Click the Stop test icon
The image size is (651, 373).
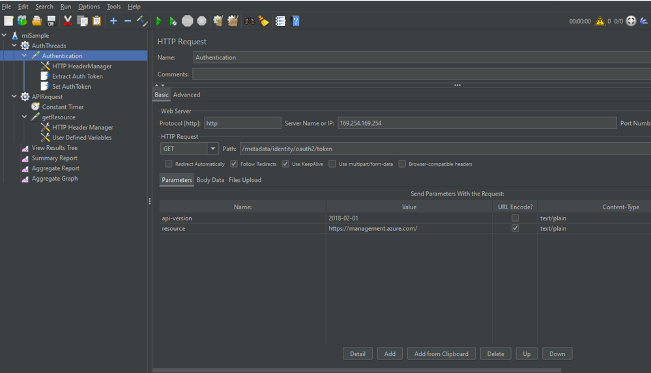click(188, 21)
